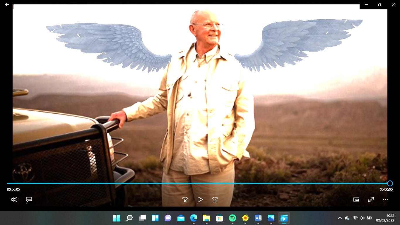Open Widgets from the taskbar
Screen dimensions: 400x225
(x=155, y=218)
